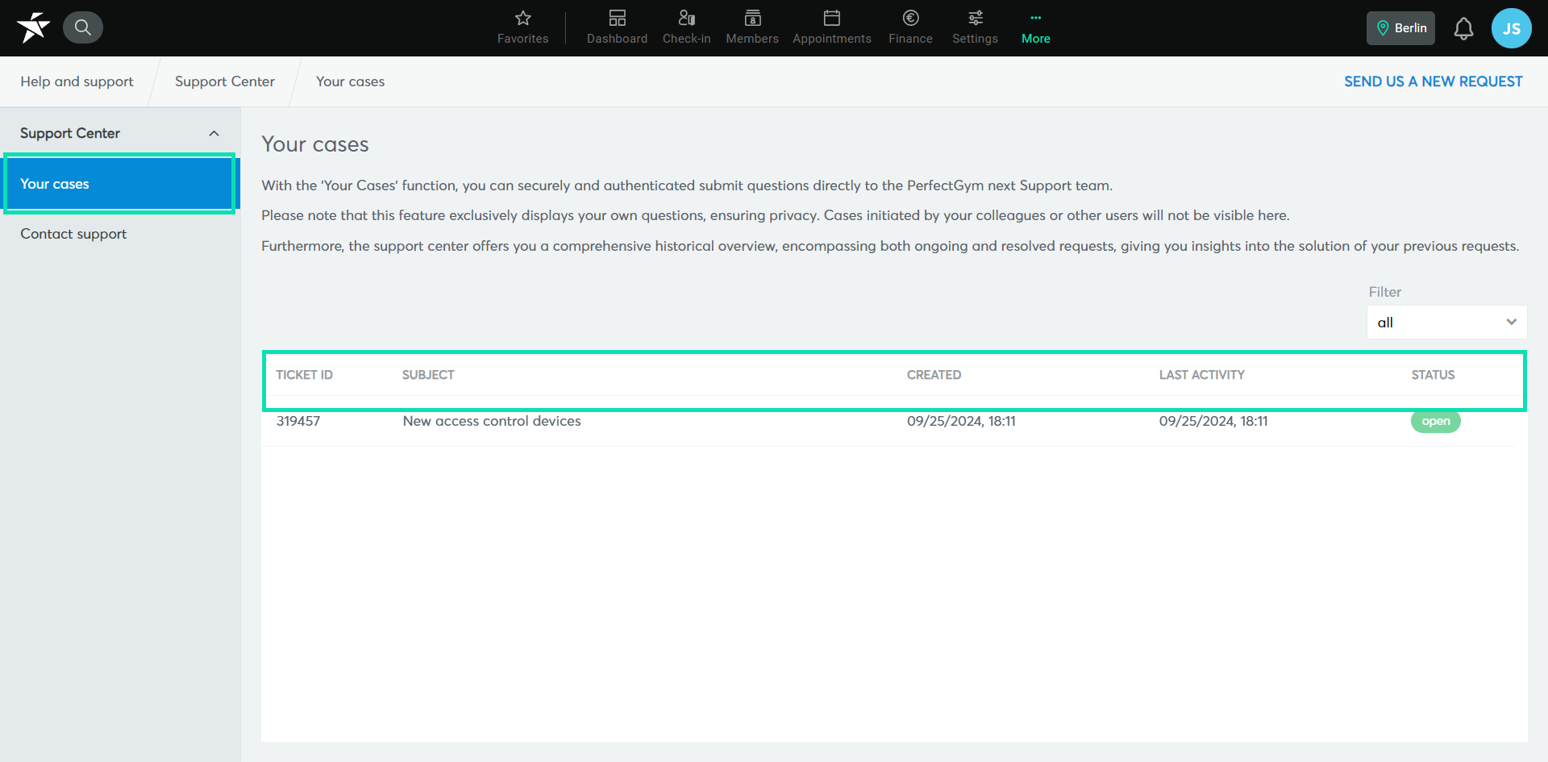
Task: Click Send us a new request
Action: click(x=1433, y=81)
